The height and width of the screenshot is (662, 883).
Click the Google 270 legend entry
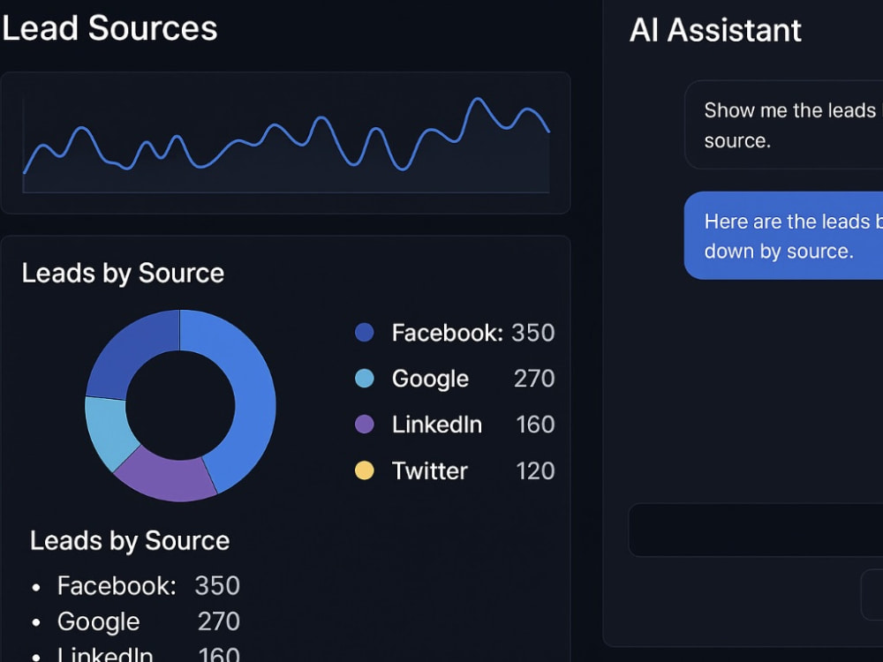[x=473, y=379]
